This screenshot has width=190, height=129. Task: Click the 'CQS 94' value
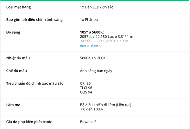[x=86, y=92]
